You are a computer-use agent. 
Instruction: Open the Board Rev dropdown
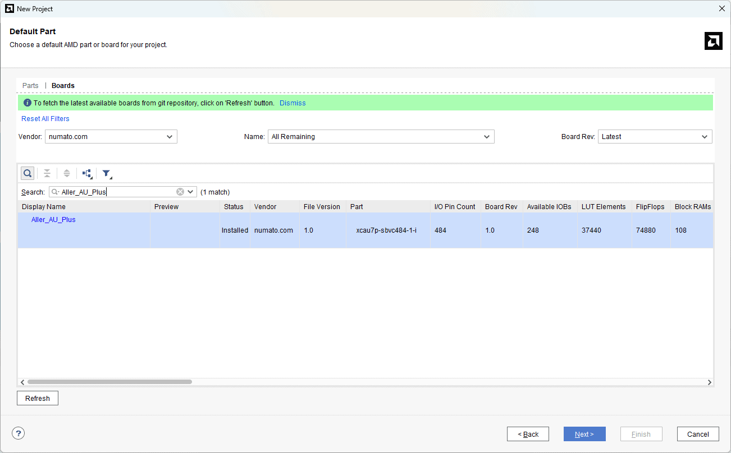(655, 137)
